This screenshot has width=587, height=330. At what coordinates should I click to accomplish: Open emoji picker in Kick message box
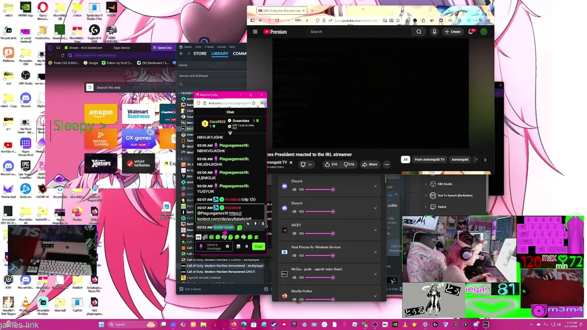(227, 247)
